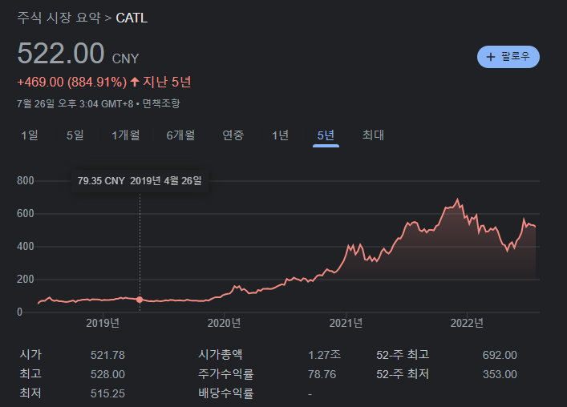Select the 5일 range tab

[x=75, y=135]
